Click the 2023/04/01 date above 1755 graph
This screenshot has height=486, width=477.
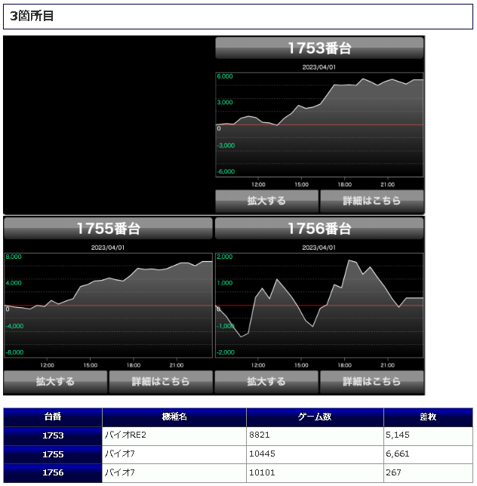108,248
